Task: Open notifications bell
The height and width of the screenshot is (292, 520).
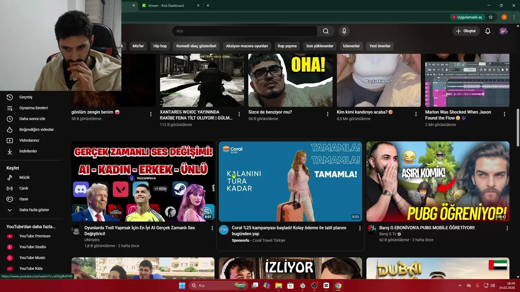Action: pyautogui.click(x=488, y=31)
